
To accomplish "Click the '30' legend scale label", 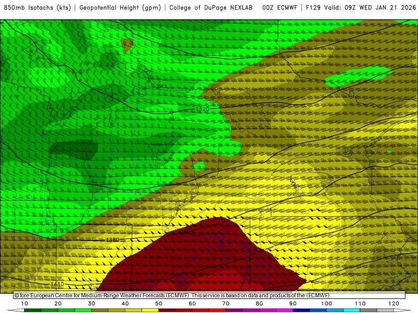I will [91, 304].
